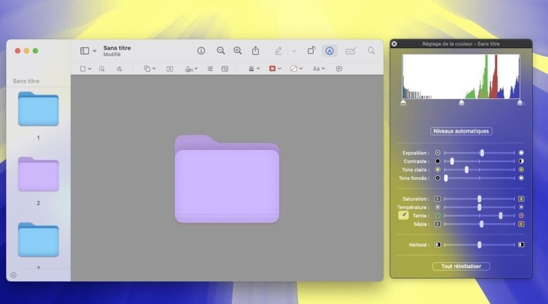Click the Exposition slider handle
Image resolution: width=548 pixels, height=304 pixels.
(x=482, y=153)
